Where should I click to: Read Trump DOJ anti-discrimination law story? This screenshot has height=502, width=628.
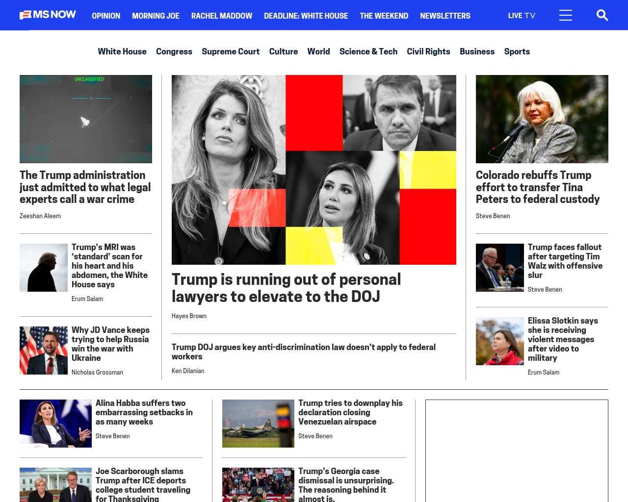[x=303, y=351]
